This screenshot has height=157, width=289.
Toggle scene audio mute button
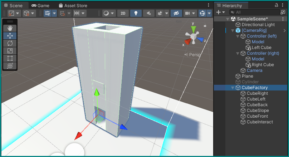(x=148, y=13)
